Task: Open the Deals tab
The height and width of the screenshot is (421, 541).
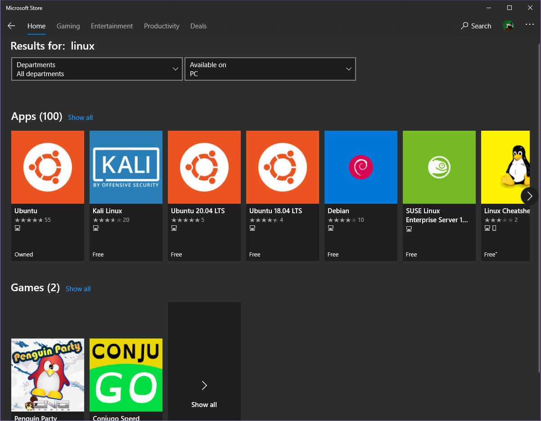Action: [198, 26]
